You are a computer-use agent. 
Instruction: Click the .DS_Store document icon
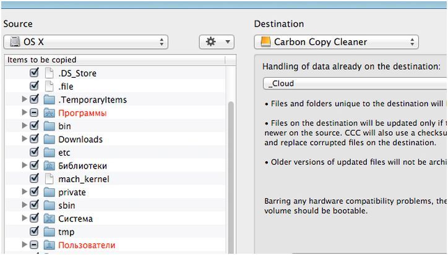50,73
